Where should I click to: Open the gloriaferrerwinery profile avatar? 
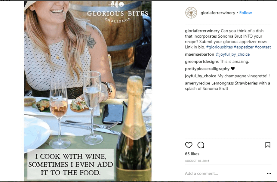pos(191,13)
